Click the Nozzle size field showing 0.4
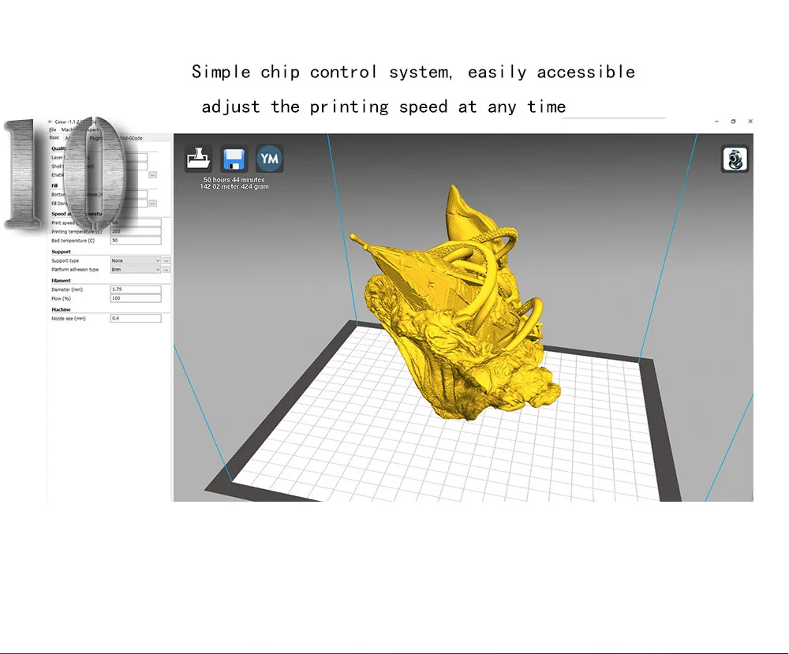 pos(136,319)
